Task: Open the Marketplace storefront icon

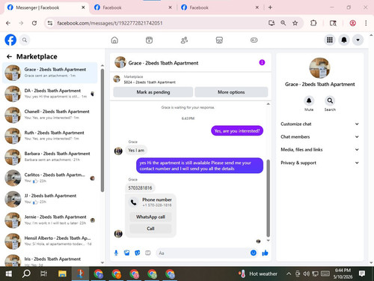Action: [219, 40]
